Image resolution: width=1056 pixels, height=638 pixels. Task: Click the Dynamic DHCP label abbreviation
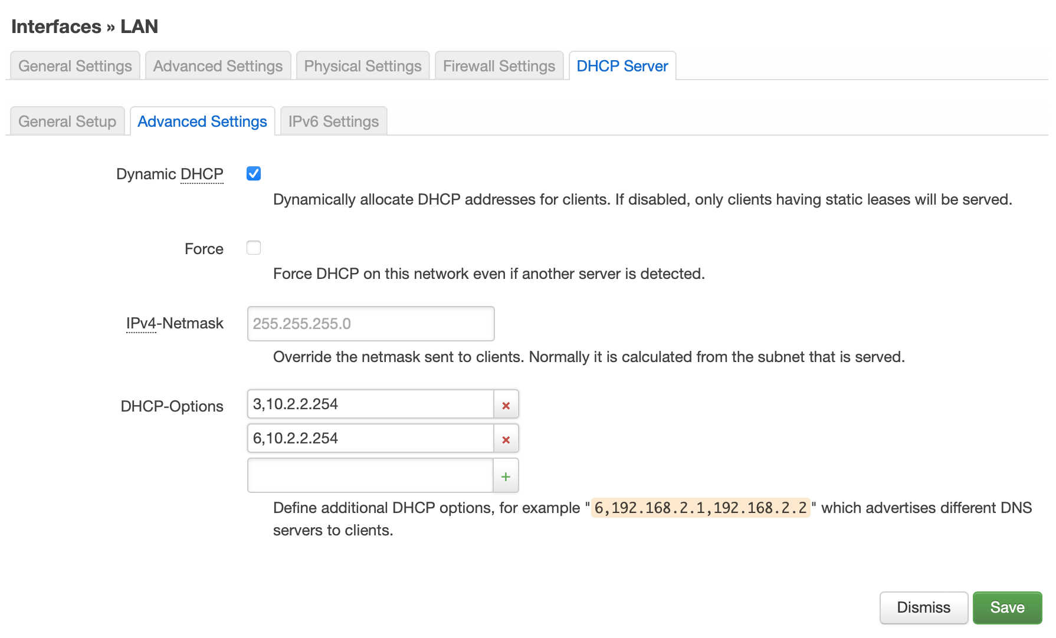(x=202, y=174)
